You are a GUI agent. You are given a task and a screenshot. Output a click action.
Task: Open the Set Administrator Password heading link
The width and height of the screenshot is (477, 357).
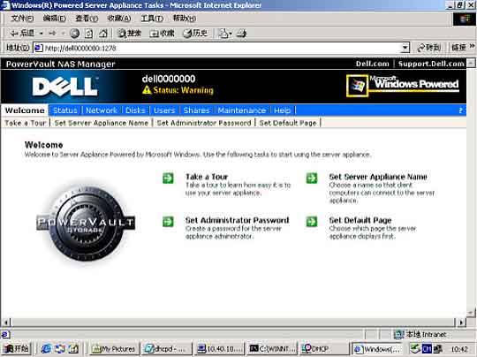coord(237,220)
